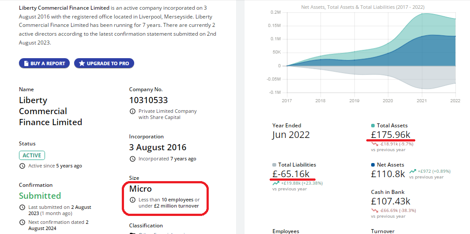Click the 2019 label on the chart axis
This screenshot has width=470, height=234.
(x=354, y=101)
